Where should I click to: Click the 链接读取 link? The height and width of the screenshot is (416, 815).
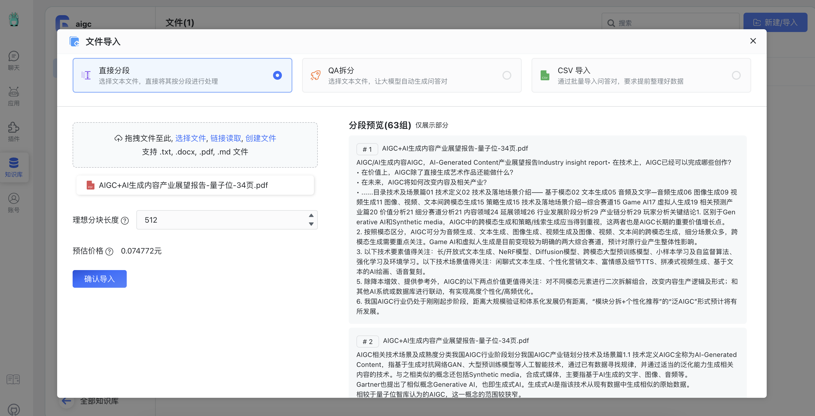pos(226,138)
